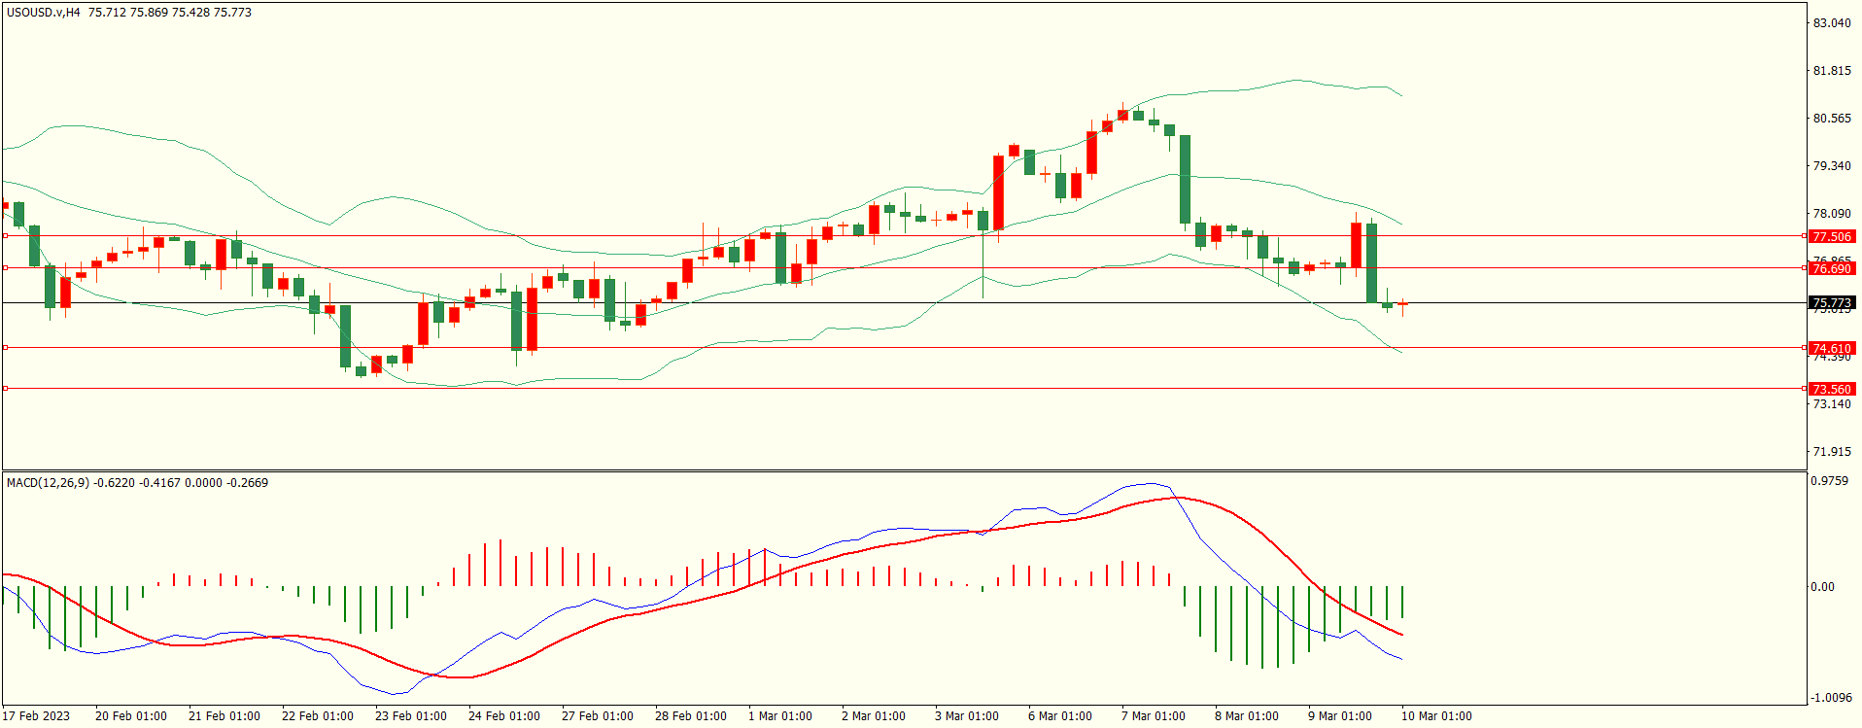
Task: Click the 8 Mar 01:00 time label
Action: 1247,716
